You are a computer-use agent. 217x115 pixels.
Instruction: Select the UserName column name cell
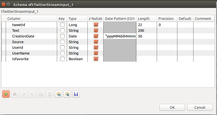click(x=31, y=53)
